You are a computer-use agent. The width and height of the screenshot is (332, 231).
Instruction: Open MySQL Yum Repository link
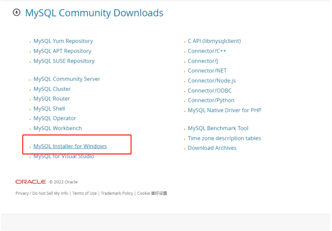63,41
